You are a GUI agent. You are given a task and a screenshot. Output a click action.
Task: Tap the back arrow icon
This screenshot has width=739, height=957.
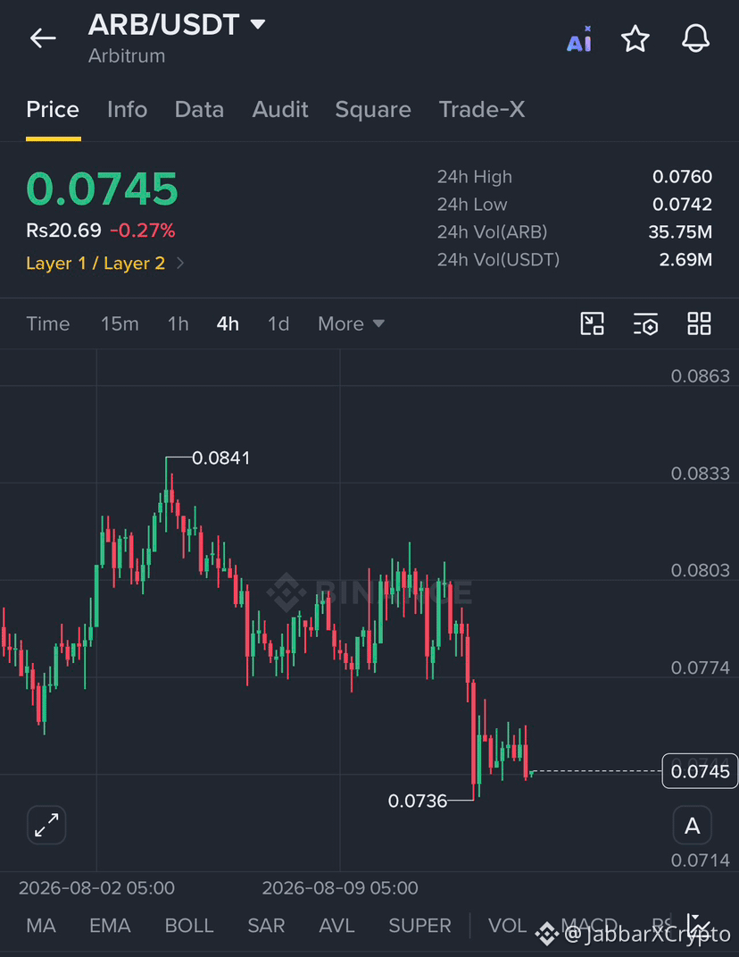(x=43, y=38)
